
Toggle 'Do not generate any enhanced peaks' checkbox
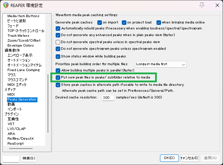[58, 35]
